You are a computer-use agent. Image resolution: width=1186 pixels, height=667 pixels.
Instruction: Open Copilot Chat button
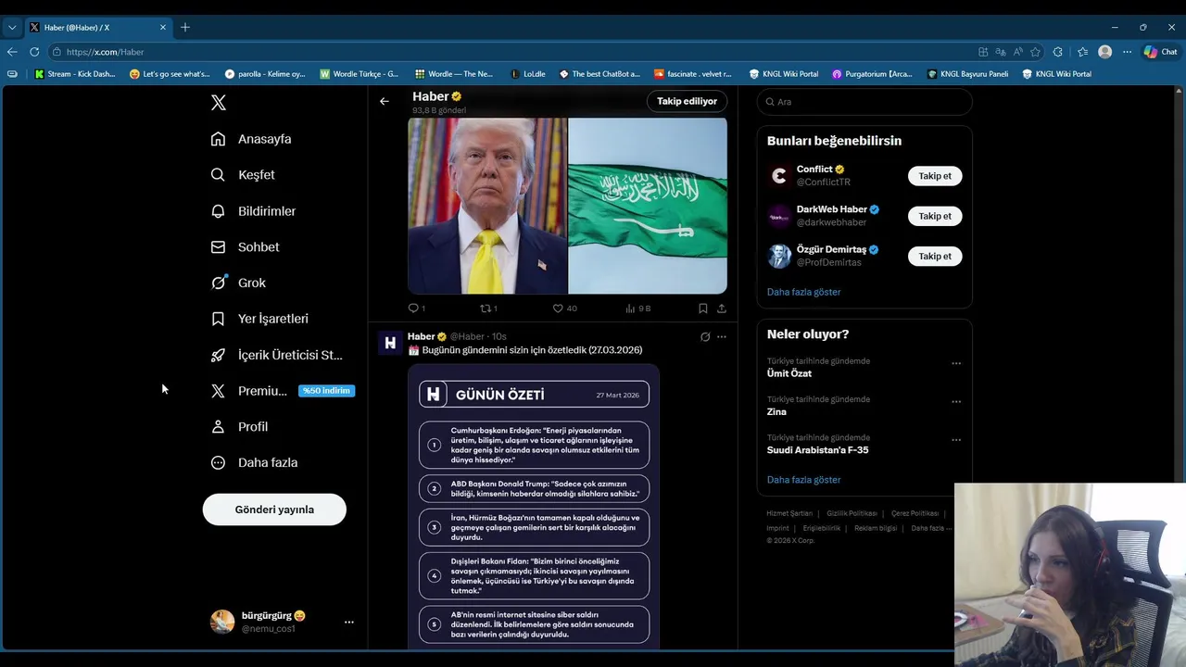[x=1160, y=52]
